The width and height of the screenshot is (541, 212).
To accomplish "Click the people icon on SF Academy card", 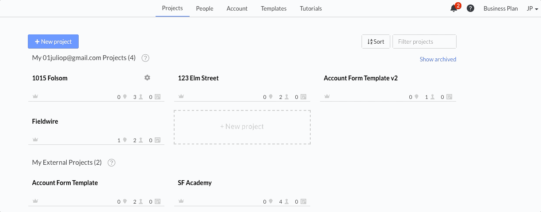I will tap(286, 201).
